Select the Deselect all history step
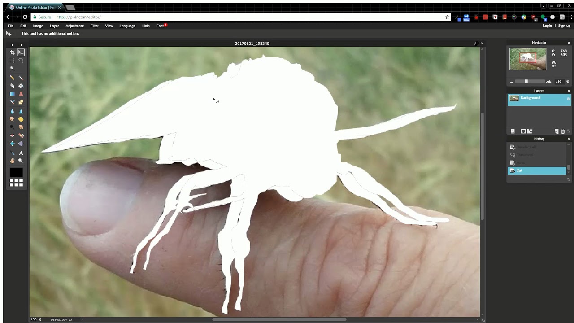This screenshot has width=574, height=323. click(537, 147)
